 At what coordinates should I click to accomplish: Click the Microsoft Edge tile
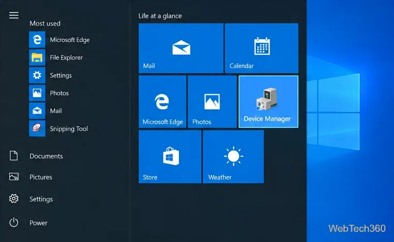162,102
